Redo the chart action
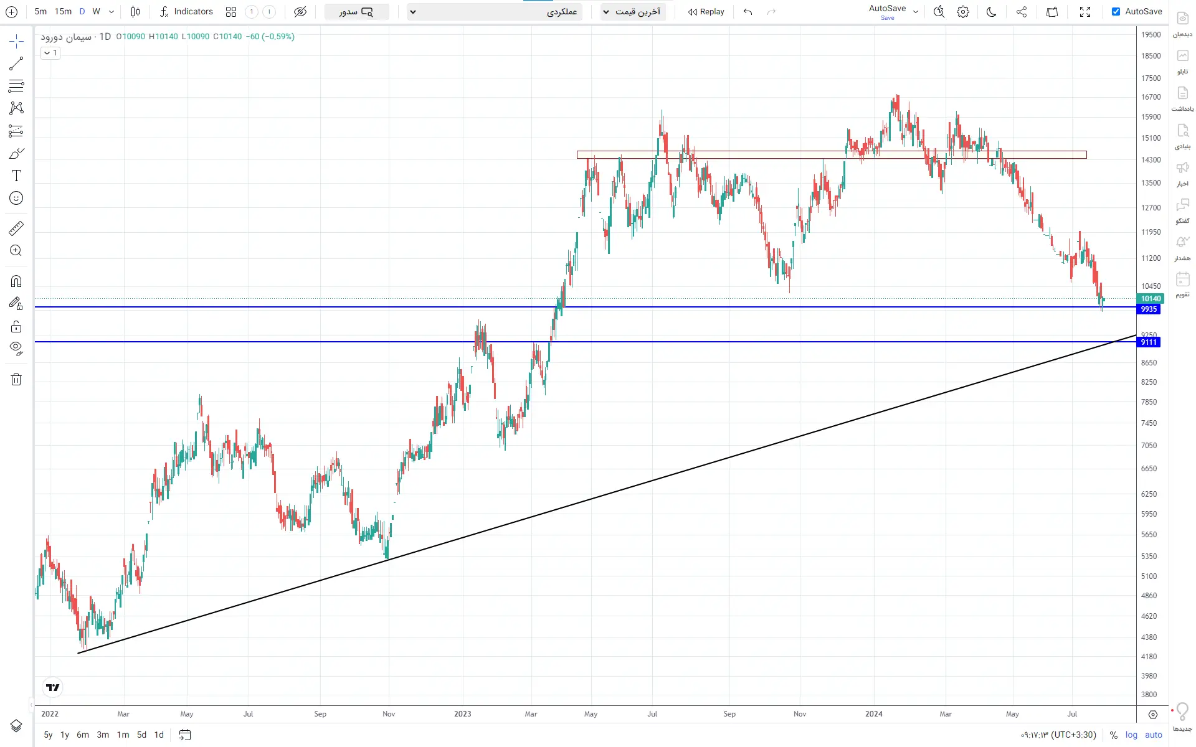Image resolution: width=1196 pixels, height=747 pixels. (x=771, y=12)
